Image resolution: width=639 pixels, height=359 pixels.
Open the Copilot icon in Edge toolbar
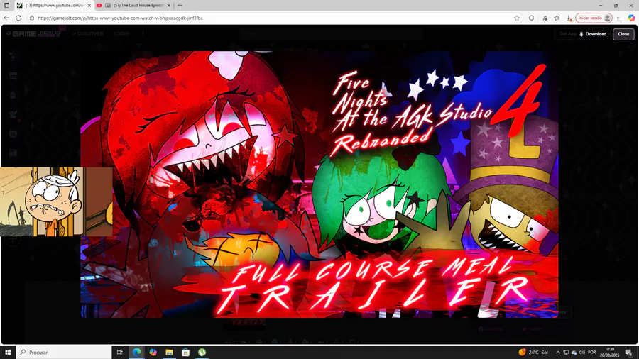[631, 18]
